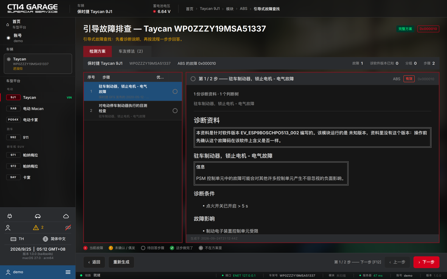
Task: Click the 完整方案 green badge
Action: click(x=405, y=29)
